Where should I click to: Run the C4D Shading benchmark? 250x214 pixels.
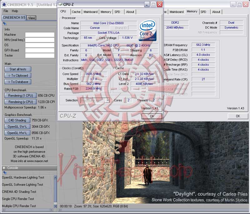click(x=17, y=120)
